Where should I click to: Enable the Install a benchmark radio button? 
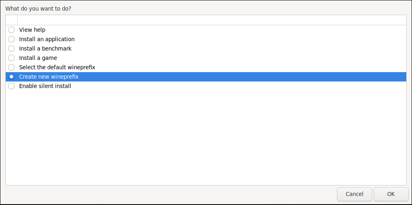11,48
